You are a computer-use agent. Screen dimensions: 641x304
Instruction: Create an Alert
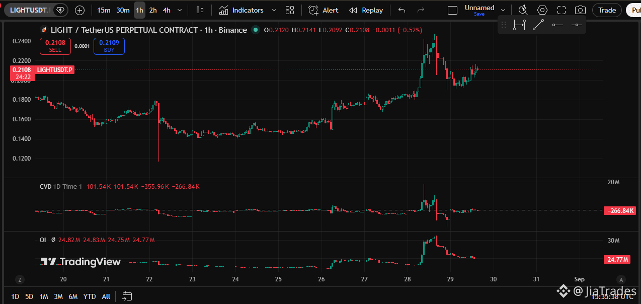pos(324,10)
